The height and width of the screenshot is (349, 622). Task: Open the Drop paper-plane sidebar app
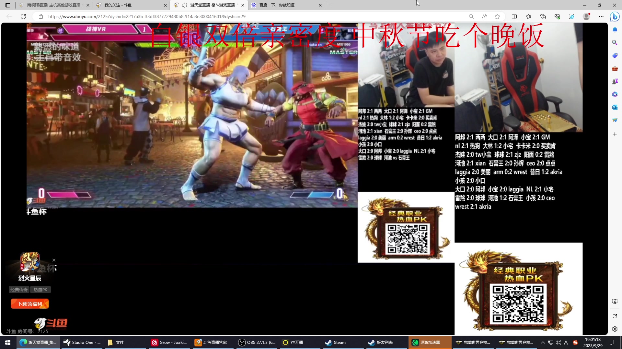click(x=615, y=120)
